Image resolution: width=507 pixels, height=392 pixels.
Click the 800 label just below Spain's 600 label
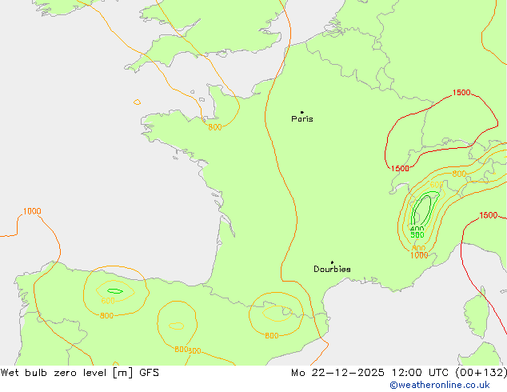coord(106,316)
